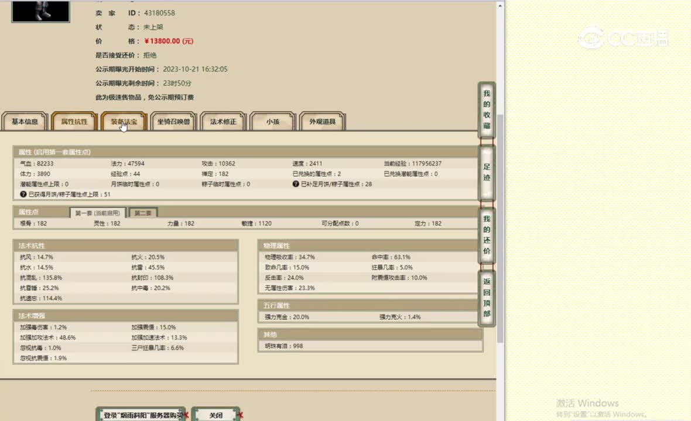
Task: Switch to 第二套 attribute set tab
Action: tap(143, 213)
